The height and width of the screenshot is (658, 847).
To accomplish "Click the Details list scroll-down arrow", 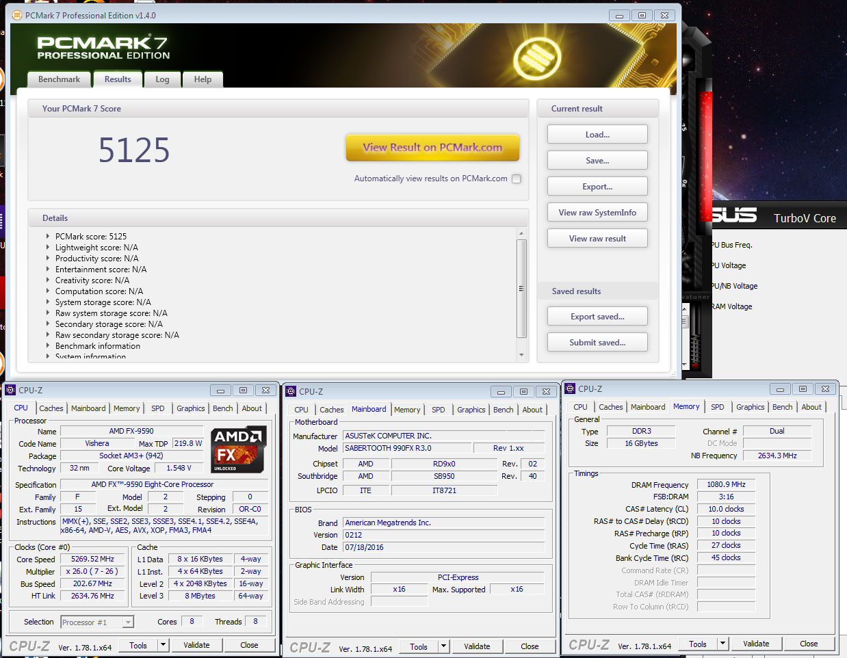I will (521, 355).
